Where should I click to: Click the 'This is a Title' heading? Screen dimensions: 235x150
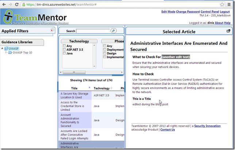click(142, 99)
